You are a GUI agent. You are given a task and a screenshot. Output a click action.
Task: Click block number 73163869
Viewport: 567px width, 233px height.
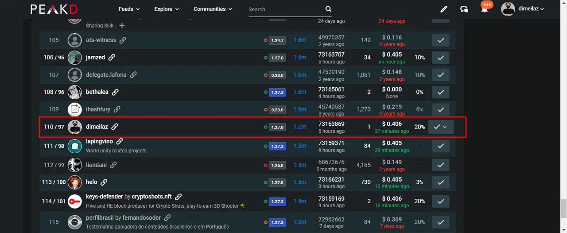331,124
